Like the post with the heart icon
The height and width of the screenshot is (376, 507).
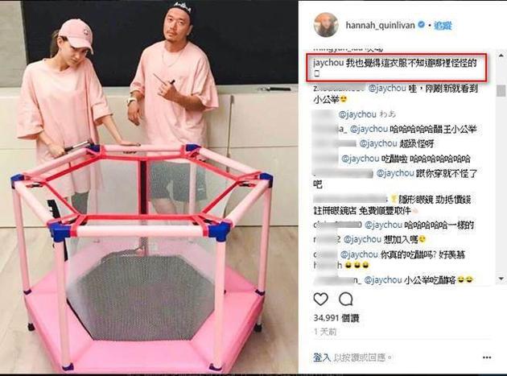tap(321, 299)
